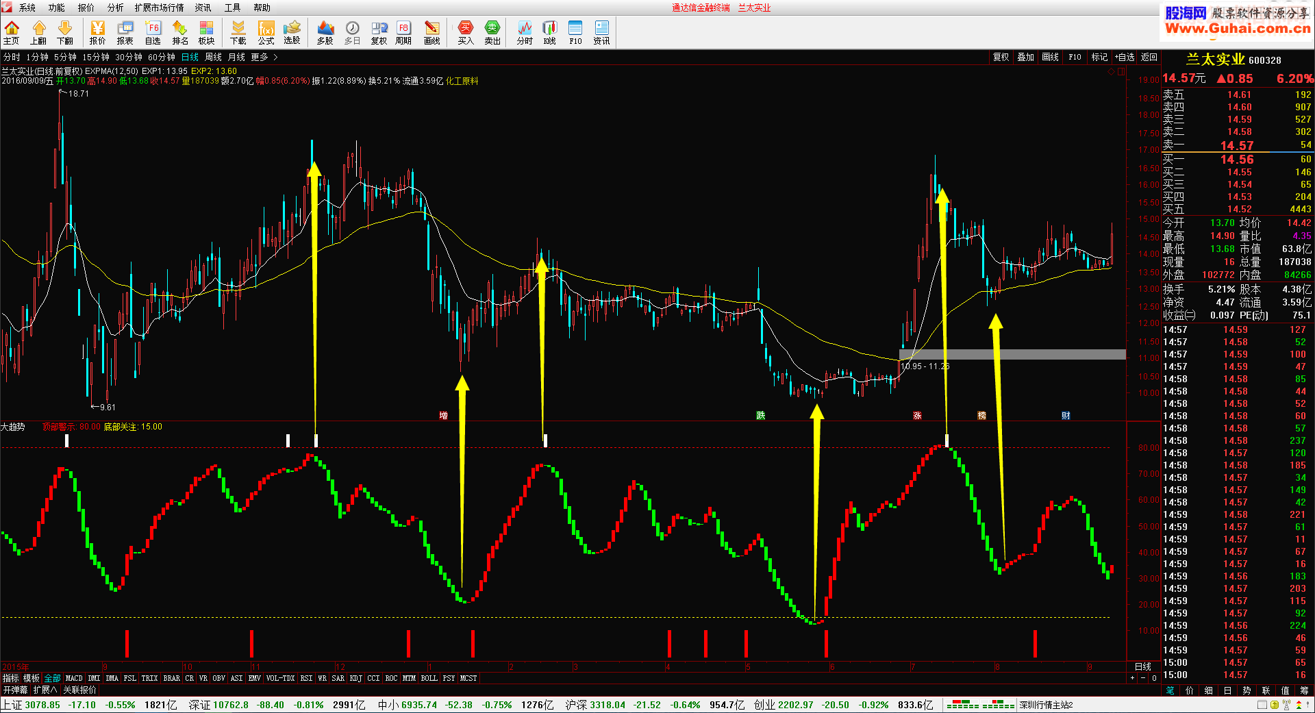Open the 关联报价 related quotes tab
The width and height of the screenshot is (1315, 713).
tap(80, 690)
